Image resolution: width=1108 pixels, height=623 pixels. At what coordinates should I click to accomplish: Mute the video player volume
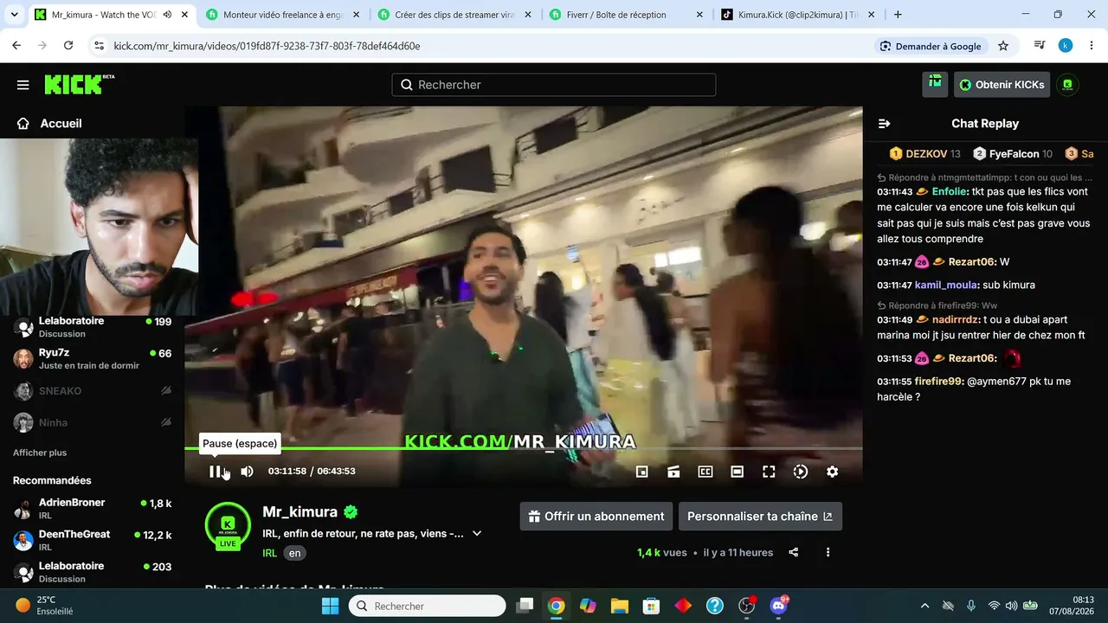click(x=248, y=472)
